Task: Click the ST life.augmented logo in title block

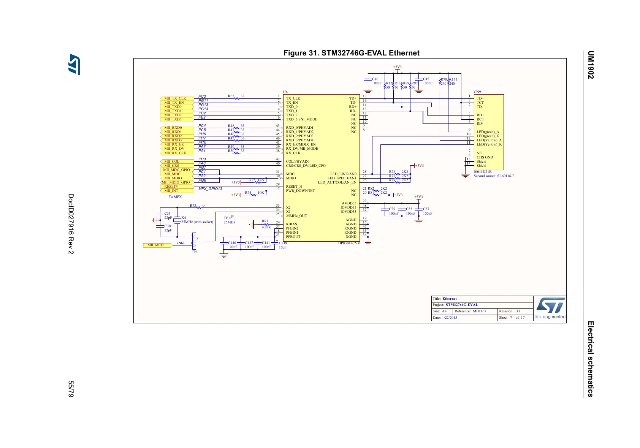Action: (x=550, y=308)
